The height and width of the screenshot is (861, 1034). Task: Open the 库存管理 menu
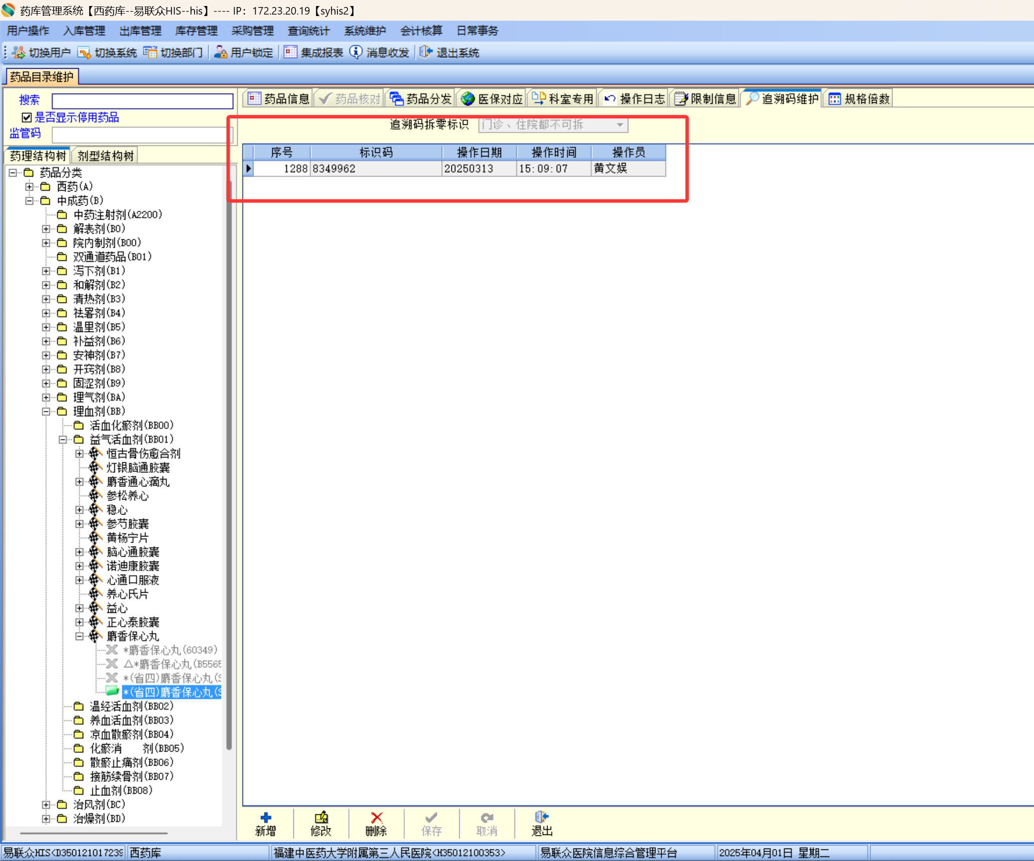coord(196,31)
